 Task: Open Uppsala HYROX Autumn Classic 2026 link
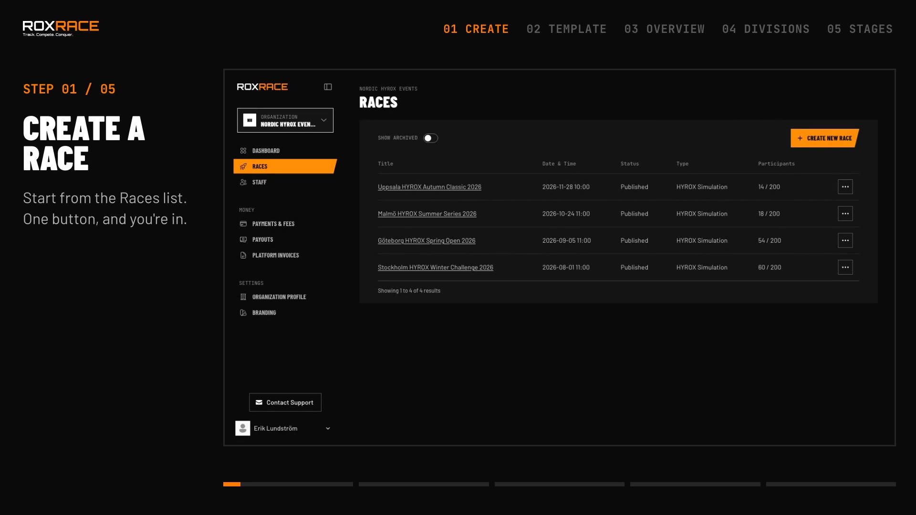429,187
